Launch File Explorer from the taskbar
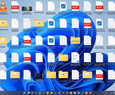This screenshot has height=95, width=115. pyautogui.click(x=51, y=93)
